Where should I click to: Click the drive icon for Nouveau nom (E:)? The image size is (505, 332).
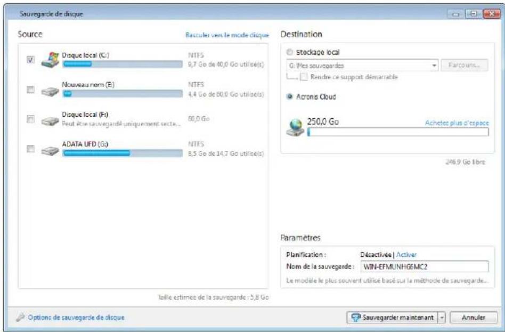pyautogui.click(x=50, y=92)
